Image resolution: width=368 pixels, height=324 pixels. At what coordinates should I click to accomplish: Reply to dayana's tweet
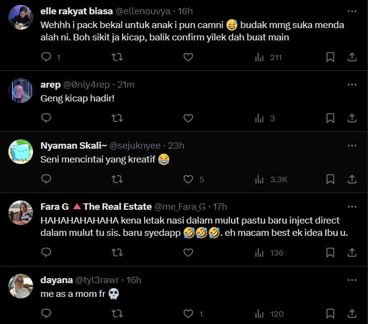coord(46,314)
